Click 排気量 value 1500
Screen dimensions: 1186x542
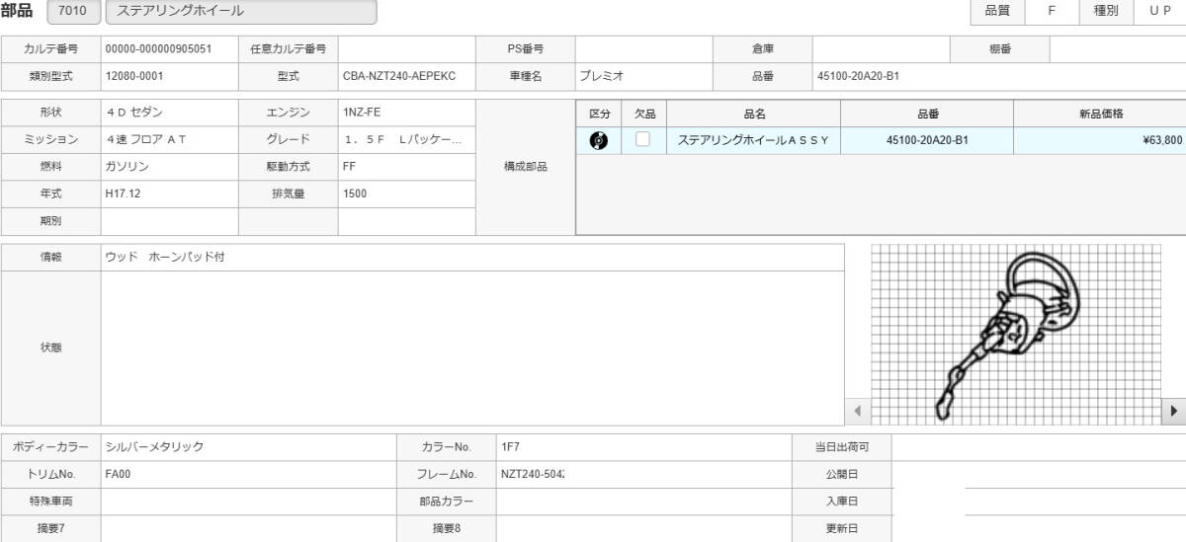point(407,194)
